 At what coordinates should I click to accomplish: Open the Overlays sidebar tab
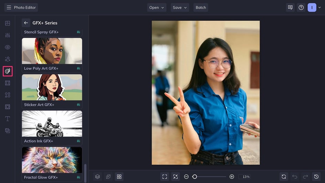tap(8, 107)
